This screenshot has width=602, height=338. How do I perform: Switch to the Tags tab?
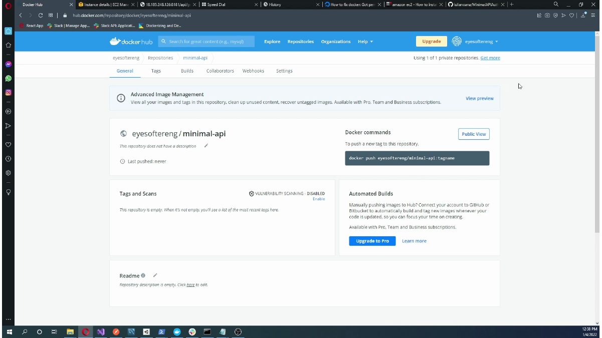[156, 71]
